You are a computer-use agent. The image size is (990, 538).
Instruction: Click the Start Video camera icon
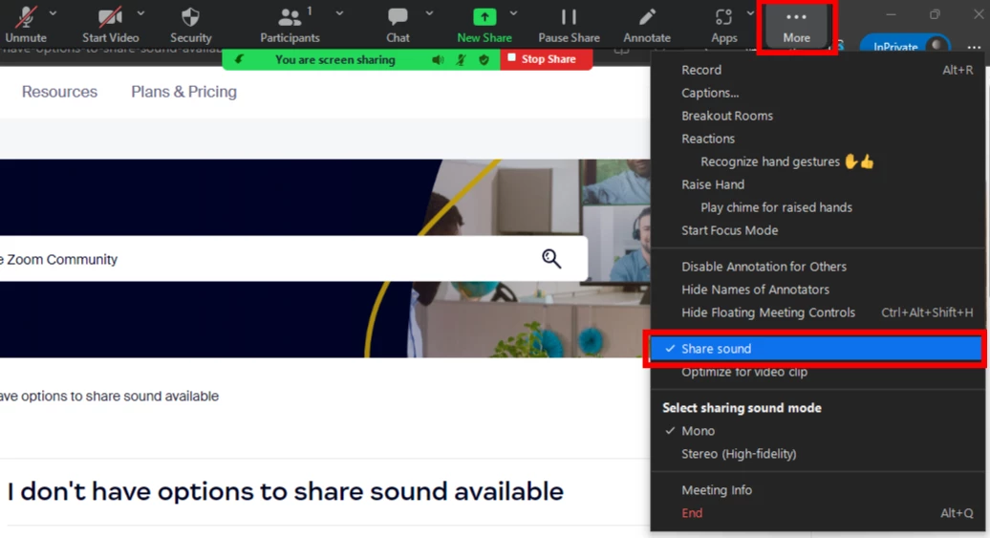click(109, 16)
